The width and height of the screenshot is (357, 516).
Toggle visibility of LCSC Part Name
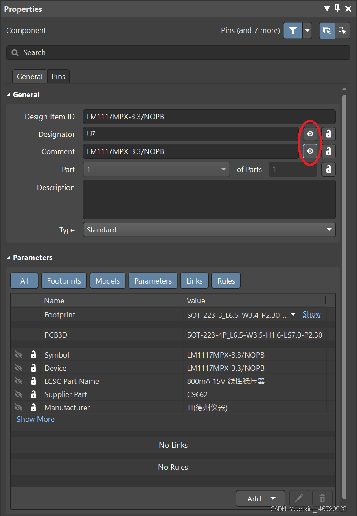tap(19, 381)
